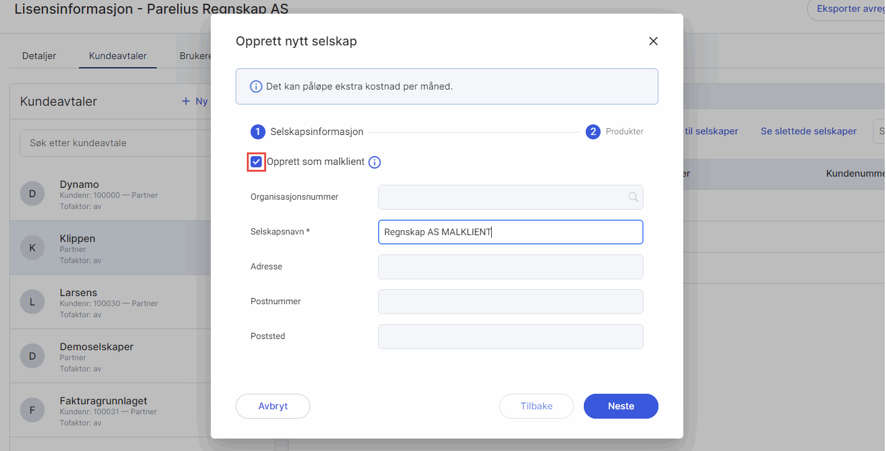Click info icon beside Opprett som malklient
The width and height of the screenshot is (886, 451).
[374, 162]
